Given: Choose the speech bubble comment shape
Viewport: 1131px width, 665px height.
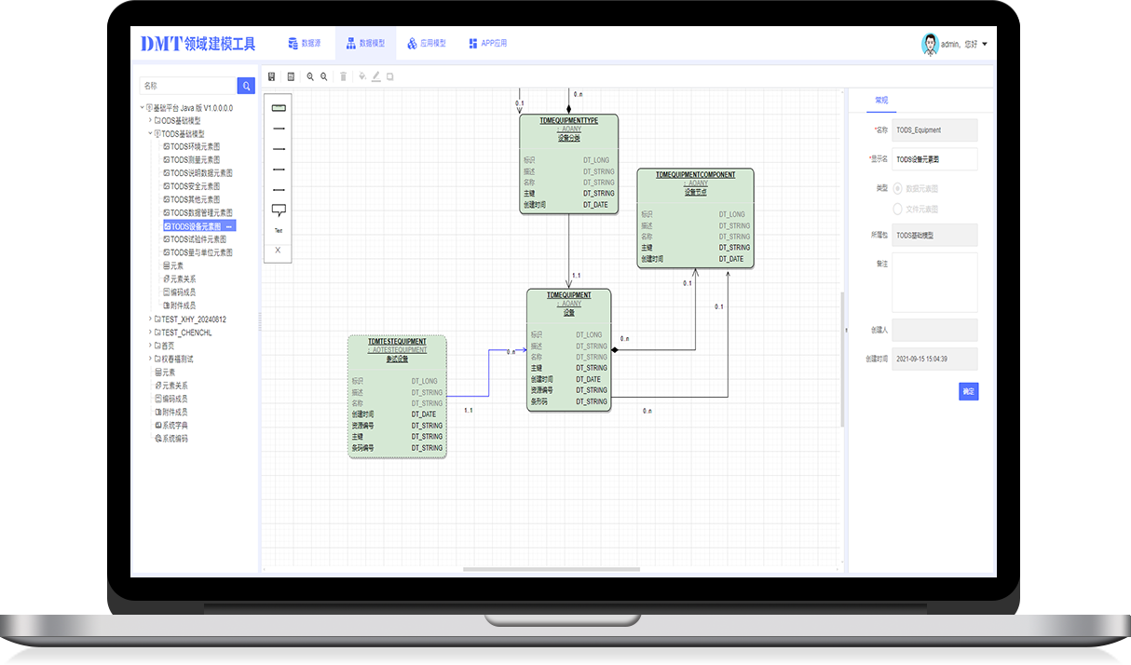Looking at the screenshot, I should (278, 210).
